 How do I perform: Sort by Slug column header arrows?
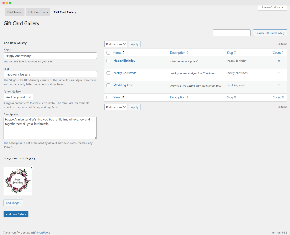point(235,53)
